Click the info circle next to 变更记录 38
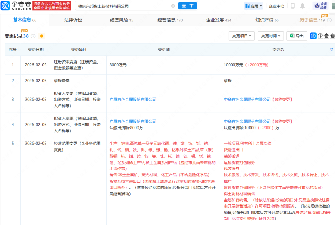This screenshot has height=225, width=335. (x=33, y=36)
